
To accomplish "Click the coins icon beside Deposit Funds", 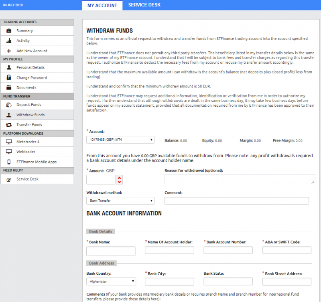I will 9,105.
